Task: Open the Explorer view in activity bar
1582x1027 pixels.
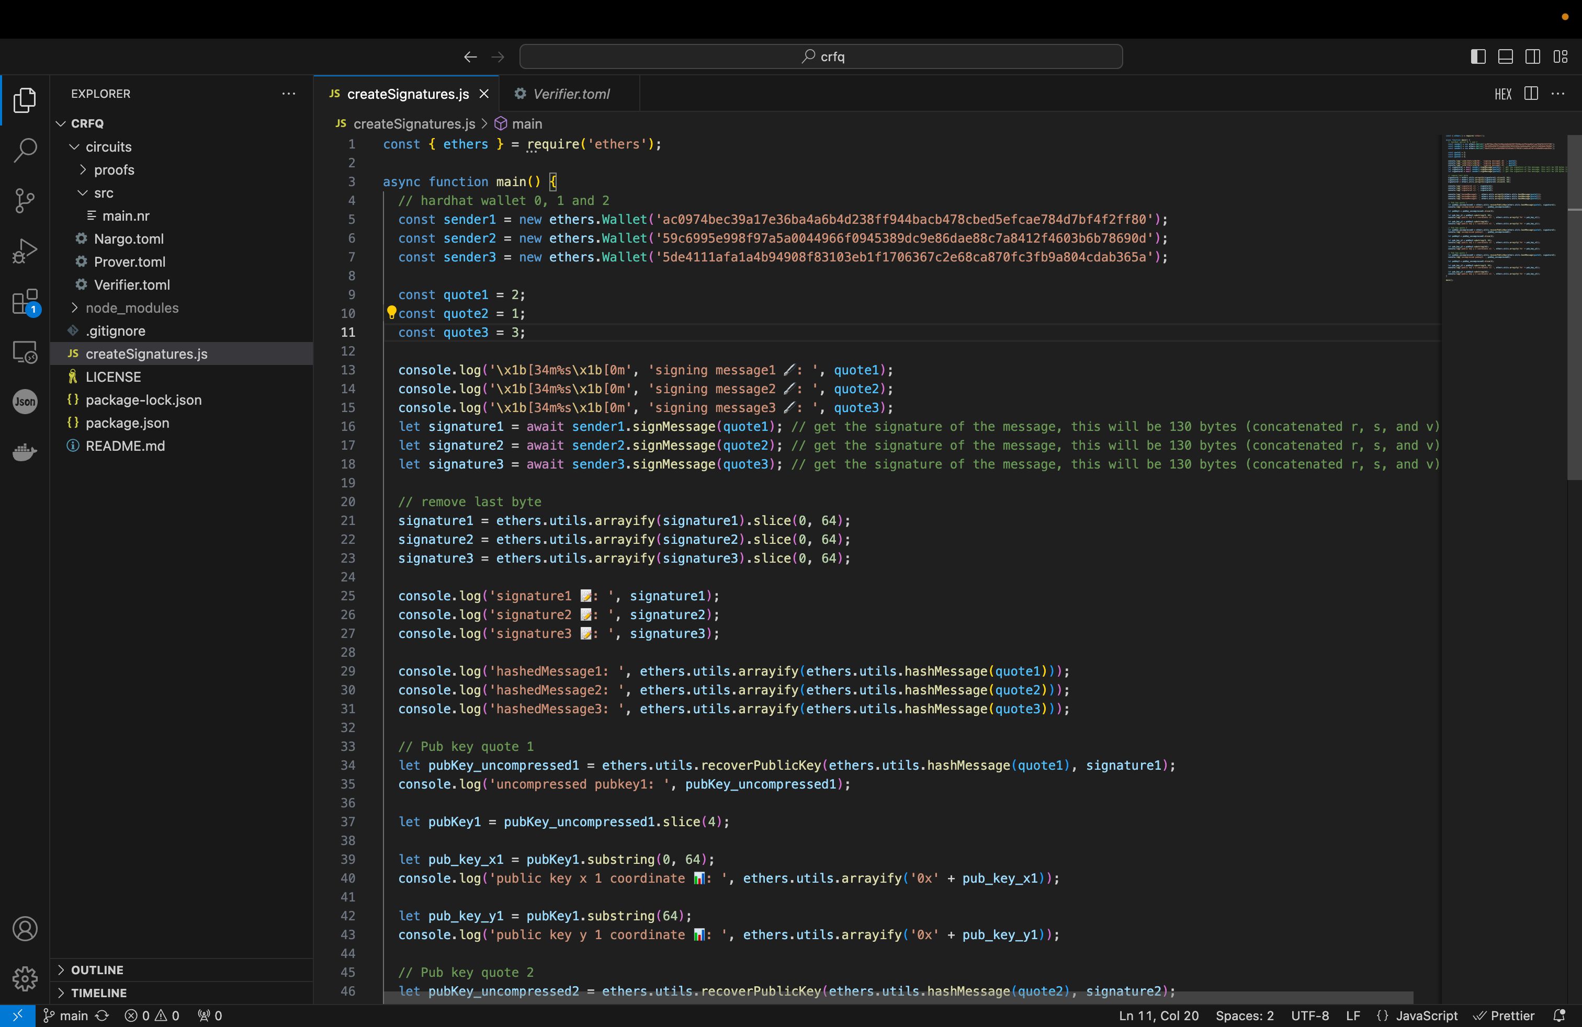Action: coord(25,100)
